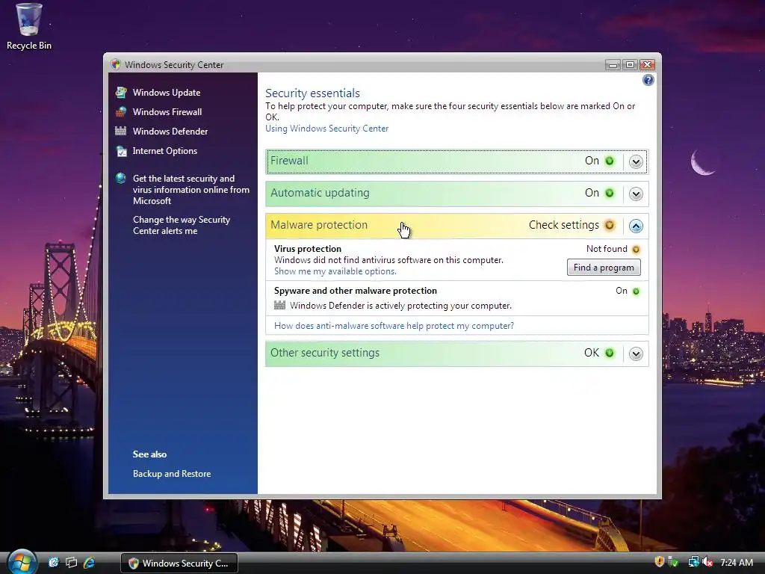Open Windows Defender from the sidebar

tap(170, 132)
